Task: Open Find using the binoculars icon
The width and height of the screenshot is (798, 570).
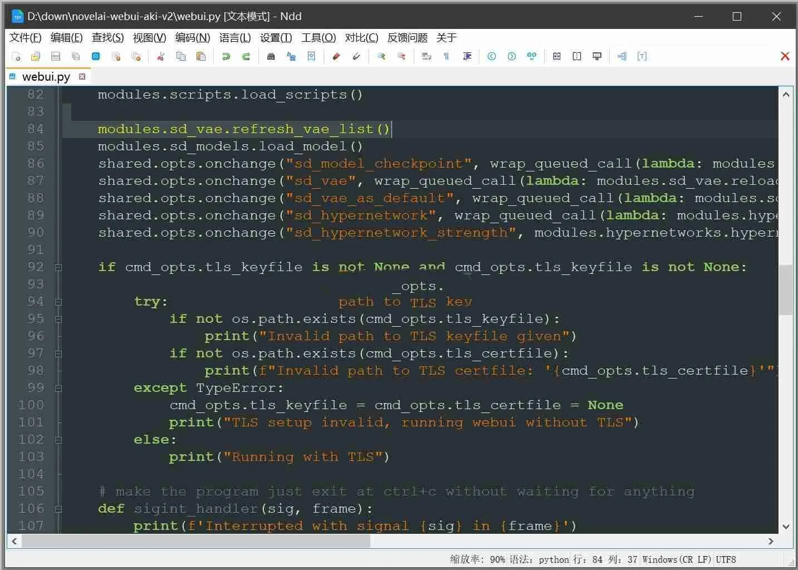Action: [x=271, y=56]
